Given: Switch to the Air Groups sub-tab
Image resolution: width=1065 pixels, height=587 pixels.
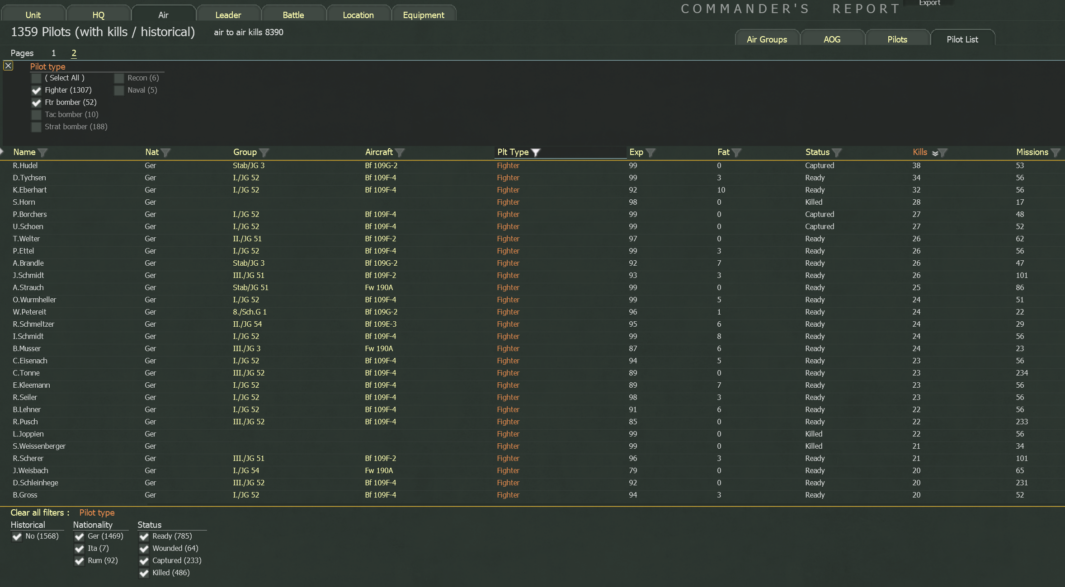Looking at the screenshot, I should point(767,38).
